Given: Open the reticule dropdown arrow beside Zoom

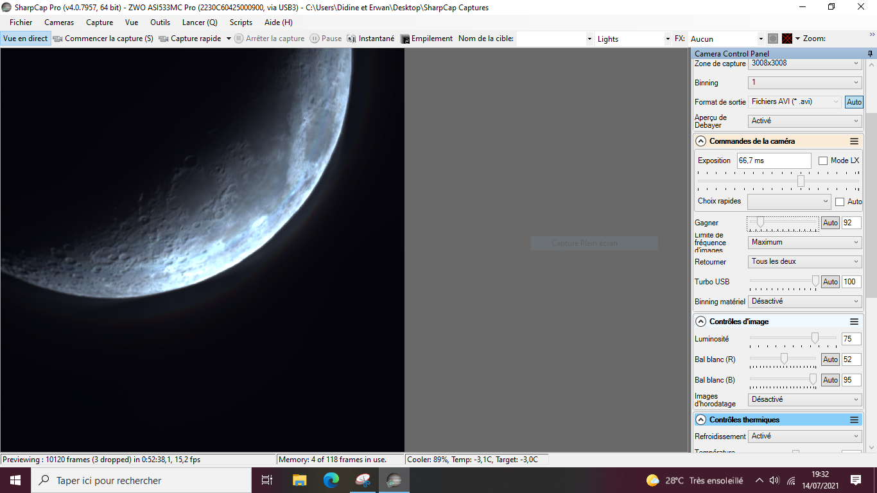Looking at the screenshot, I should (x=797, y=39).
